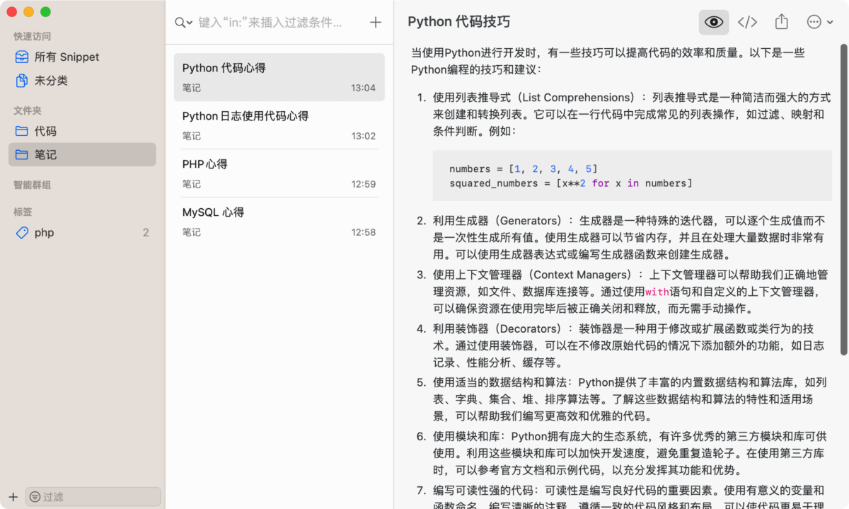Toggle the preview eye button
This screenshot has height=509, width=849.
pos(714,22)
